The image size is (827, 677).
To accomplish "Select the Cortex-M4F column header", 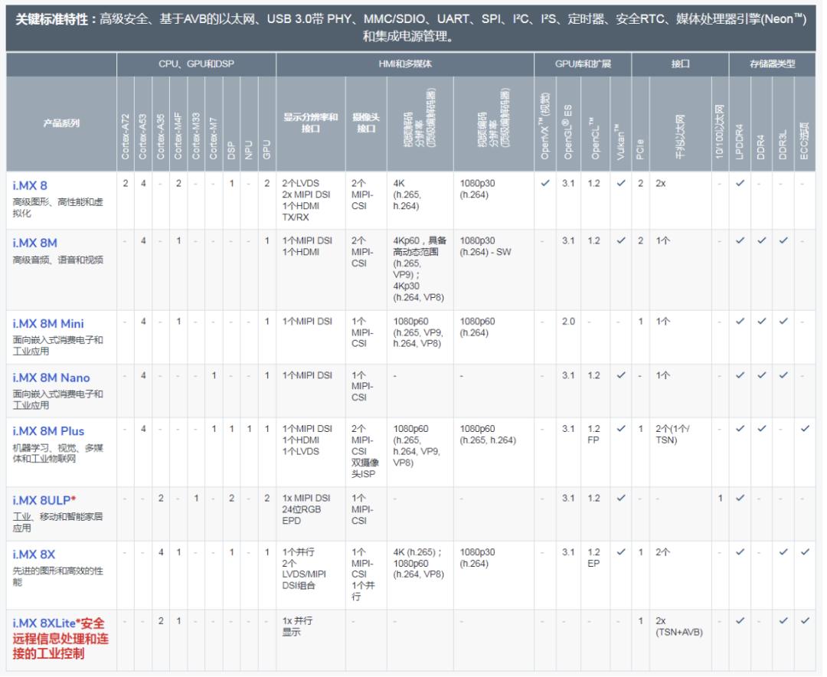I will tap(178, 123).
